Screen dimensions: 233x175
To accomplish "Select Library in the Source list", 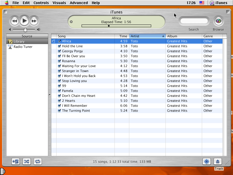I will [27, 41].
